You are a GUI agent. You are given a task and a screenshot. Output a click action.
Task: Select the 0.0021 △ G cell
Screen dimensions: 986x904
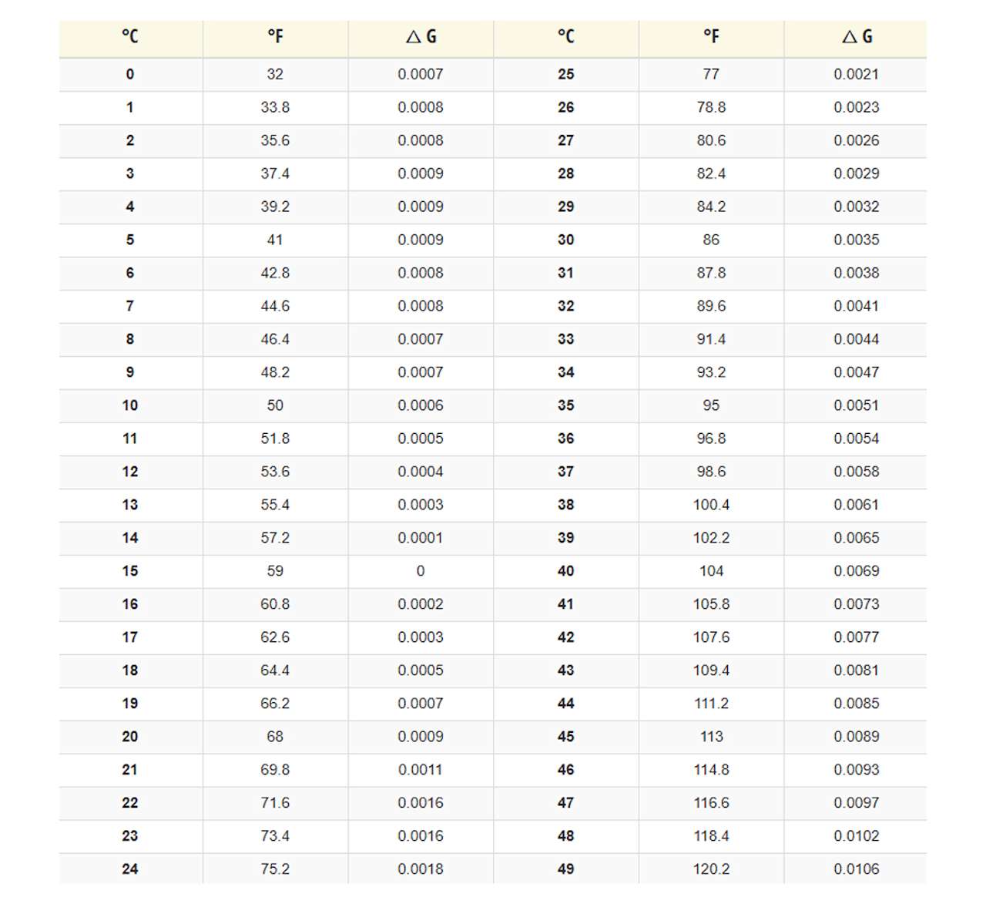coord(857,74)
